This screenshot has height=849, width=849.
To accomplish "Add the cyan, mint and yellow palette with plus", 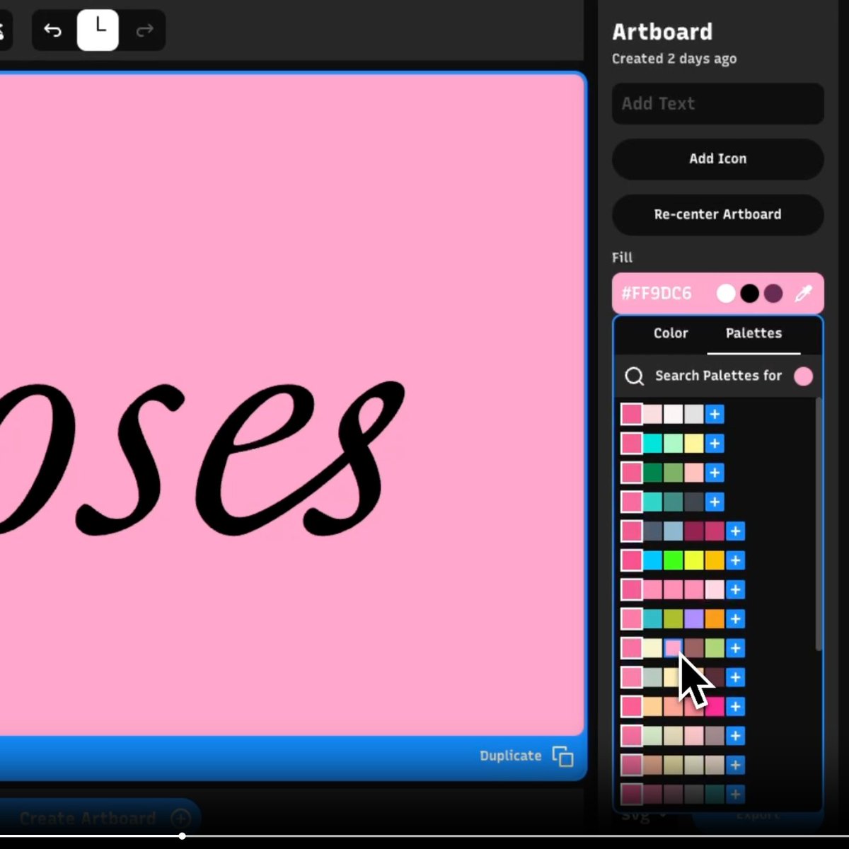I will (715, 444).
